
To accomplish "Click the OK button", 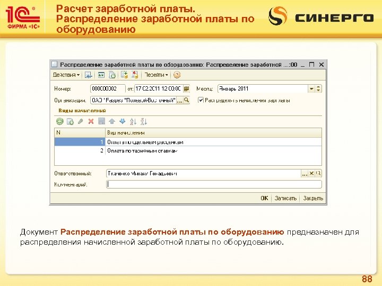I will (264, 198).
